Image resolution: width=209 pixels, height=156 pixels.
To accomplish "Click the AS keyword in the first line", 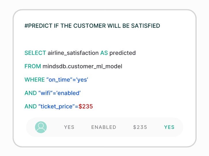I will pyautogui.click(x=104, y=53).
